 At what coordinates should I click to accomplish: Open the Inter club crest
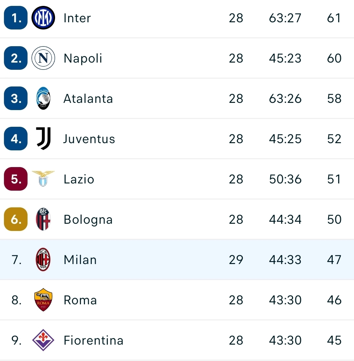coord(43,18)
